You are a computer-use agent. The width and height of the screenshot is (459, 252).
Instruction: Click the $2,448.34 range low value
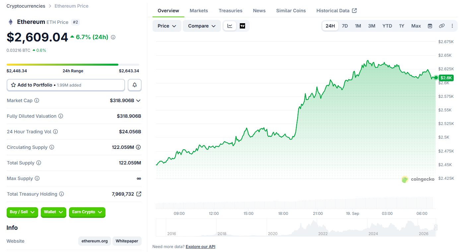tap(17, 71)
